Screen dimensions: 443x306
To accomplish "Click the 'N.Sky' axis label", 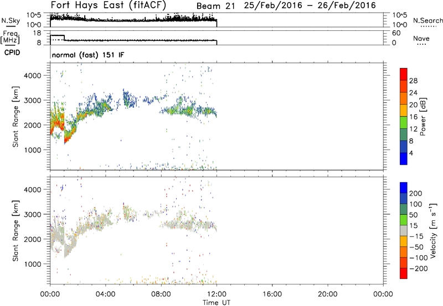I will pos(11,20).
